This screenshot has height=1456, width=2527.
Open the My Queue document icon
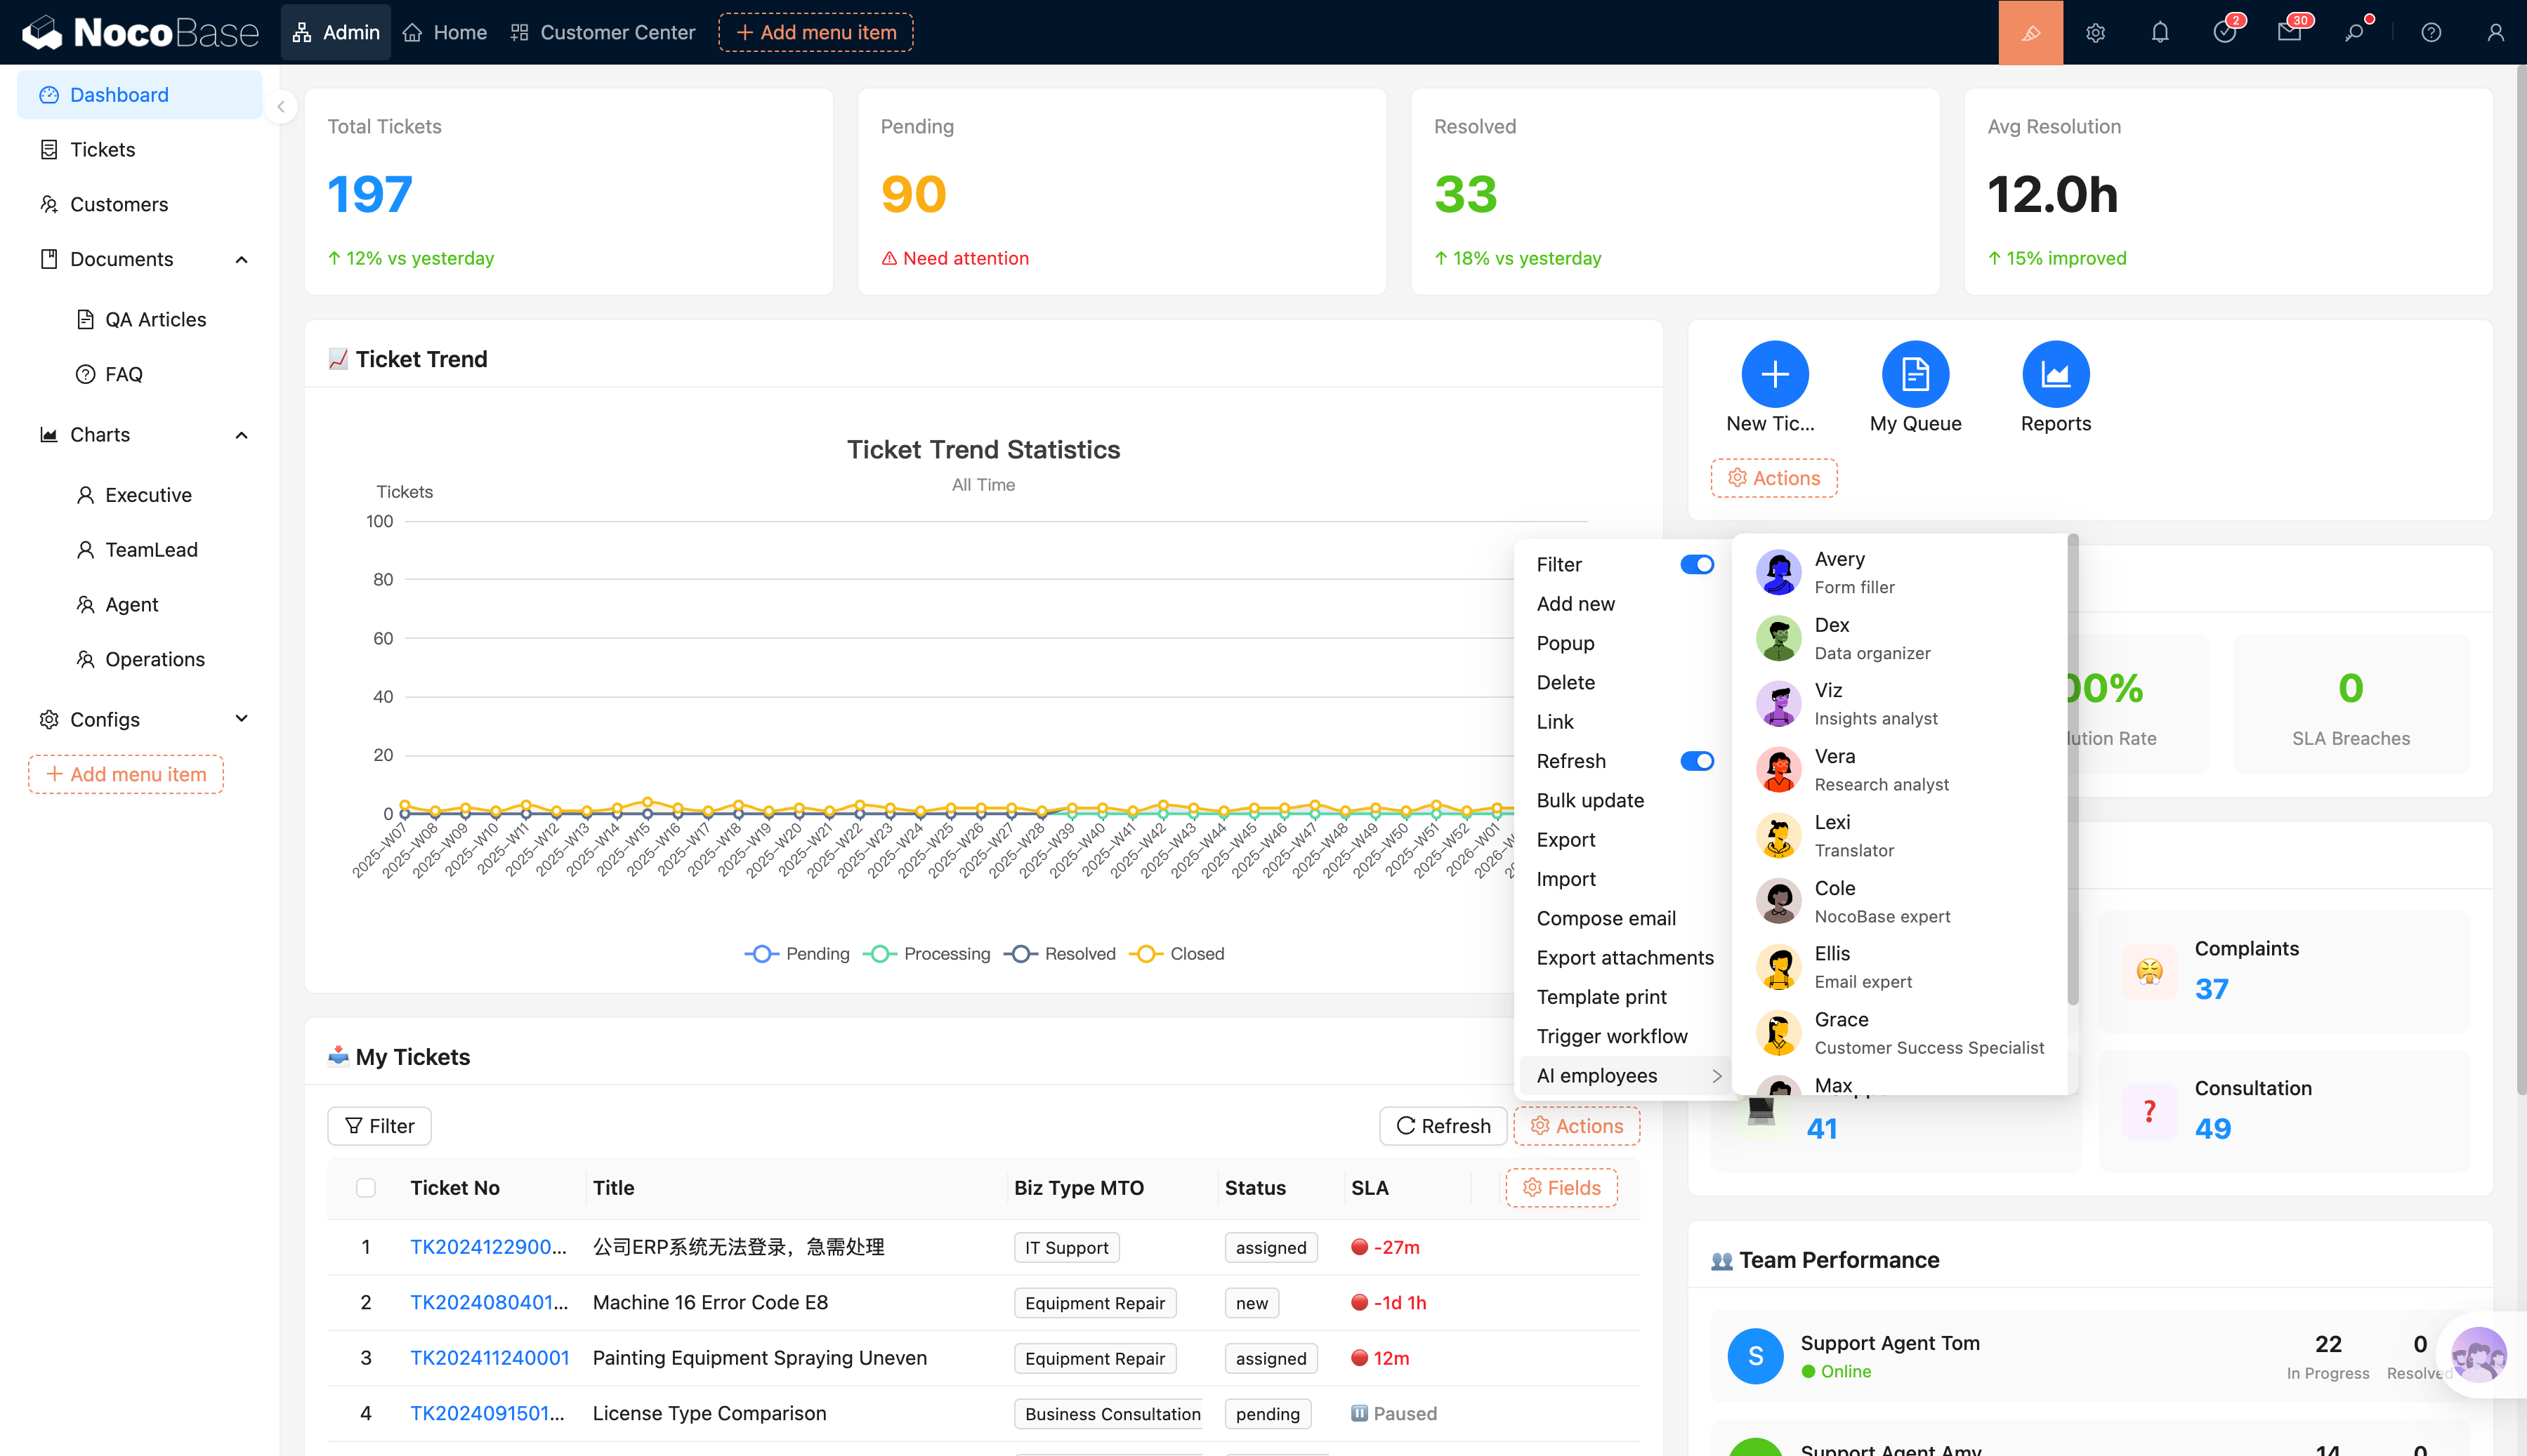[x=1915, y=374]
